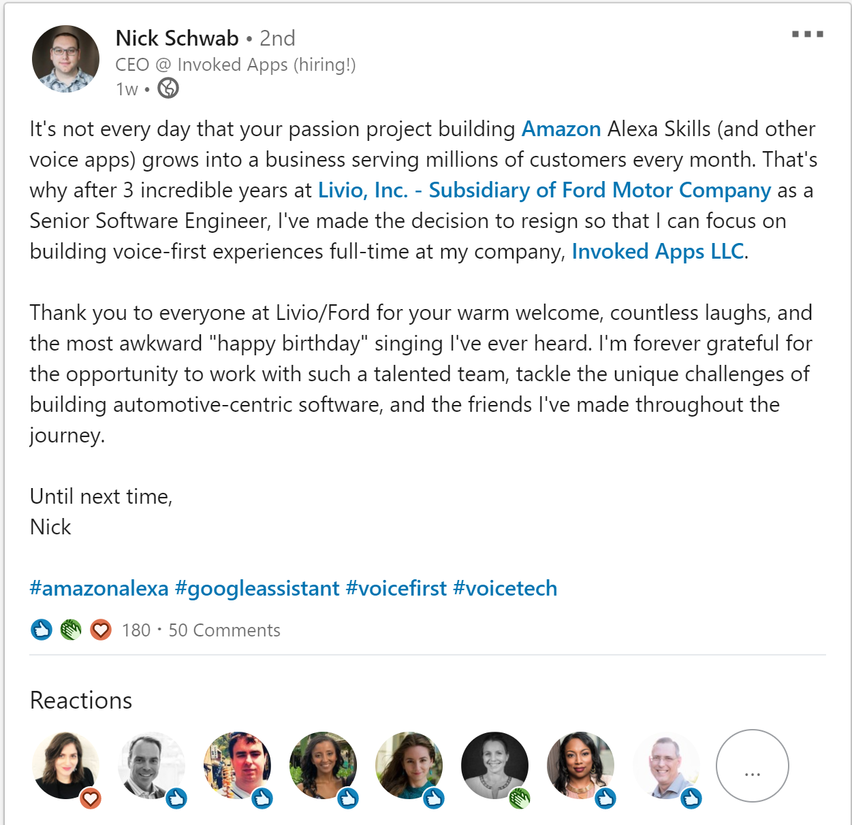Open the three-dot post options menu
Screen dimensions: 852x825
pyautogui.click(x=807, y=34)
